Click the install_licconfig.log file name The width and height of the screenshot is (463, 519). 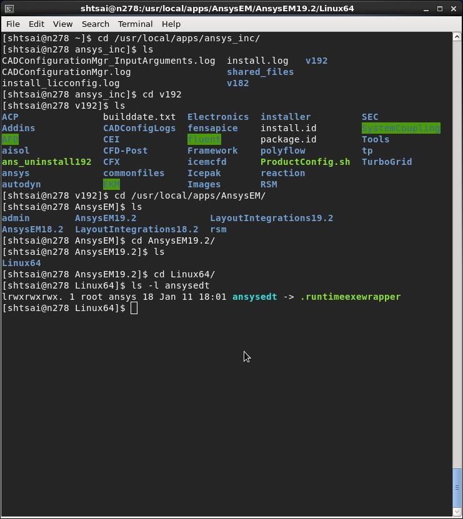click(61, 83)
